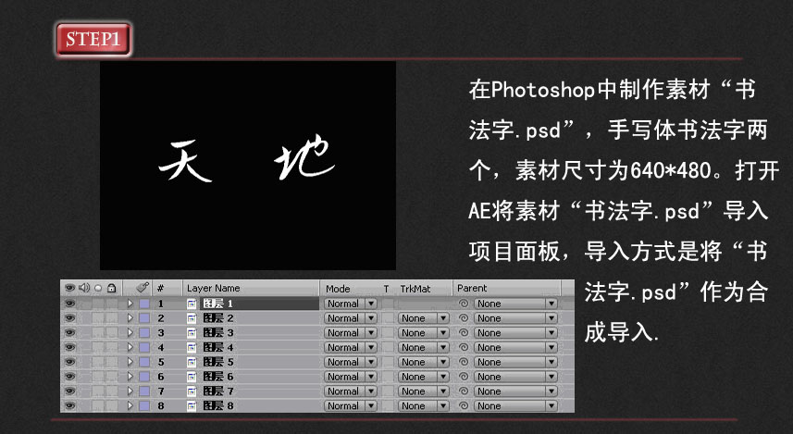Click the parent pick whip spiral for layer 3
This screenshot has height=434, width=793.
pyautogui.click(x=464, y=333)
